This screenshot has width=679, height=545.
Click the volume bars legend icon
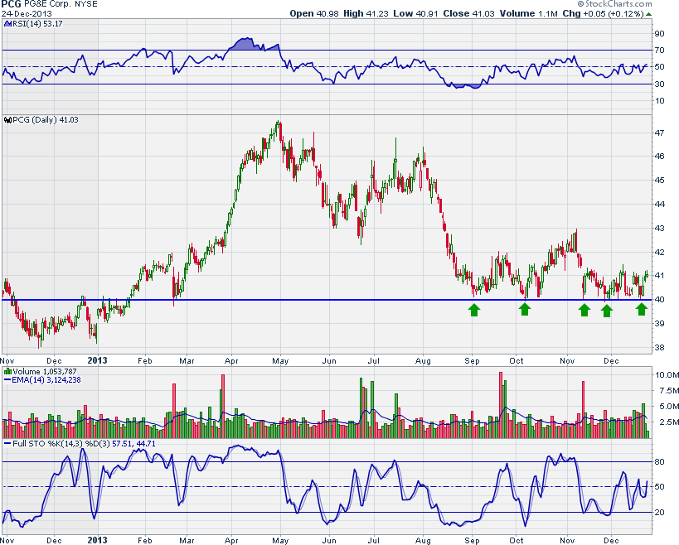pyautogui.click(x=7, y=372)
